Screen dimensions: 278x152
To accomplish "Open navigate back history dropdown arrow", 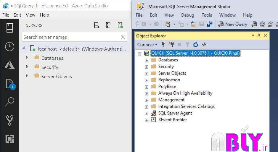I will (x=150, y=24).
